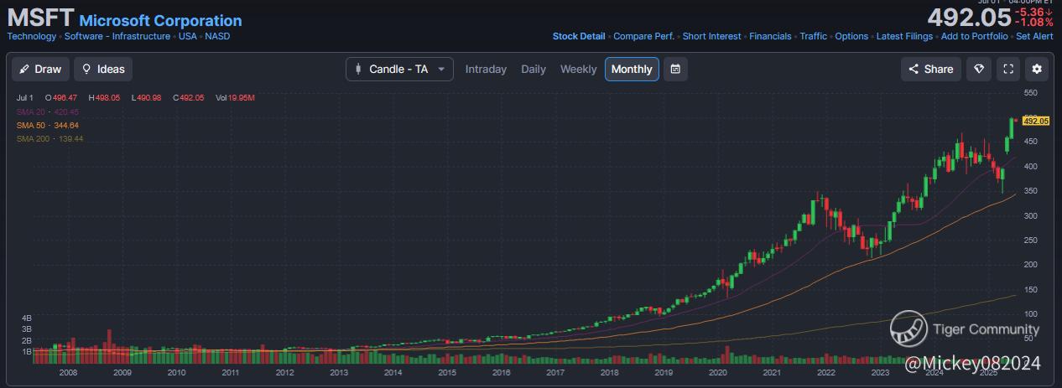Select the SMA 200 indicator label

click(49, 138)
